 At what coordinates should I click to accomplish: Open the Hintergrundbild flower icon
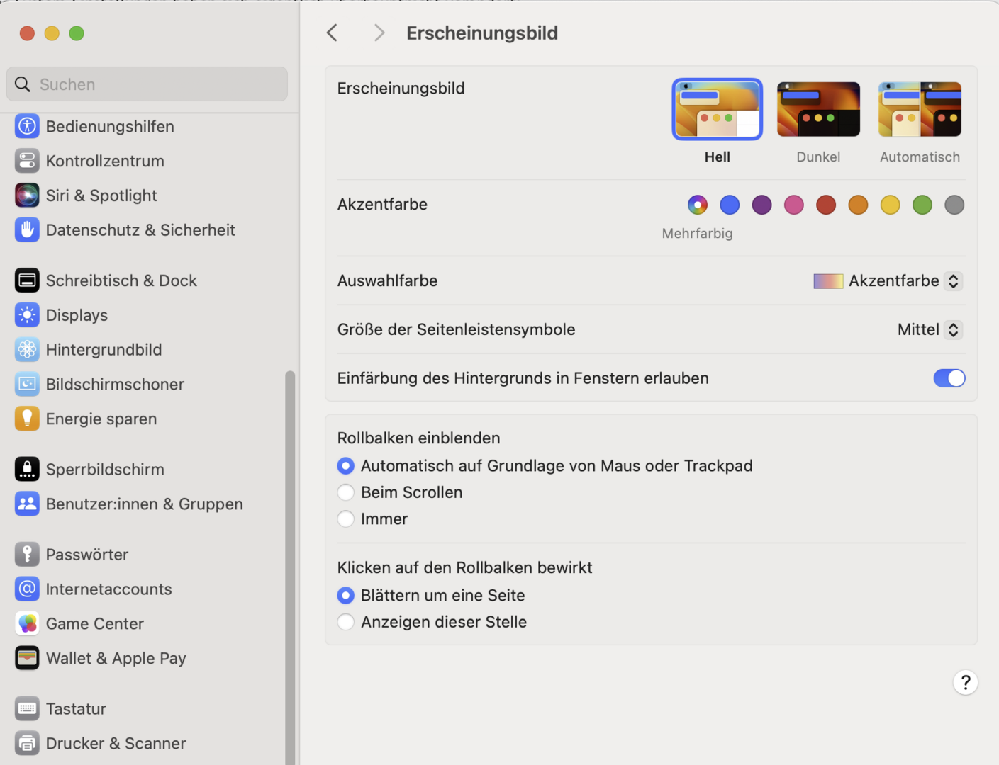27,350
